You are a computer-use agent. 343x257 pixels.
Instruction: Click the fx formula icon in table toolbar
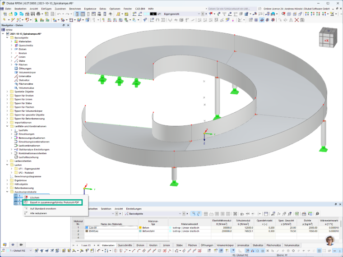pos(279,214)
